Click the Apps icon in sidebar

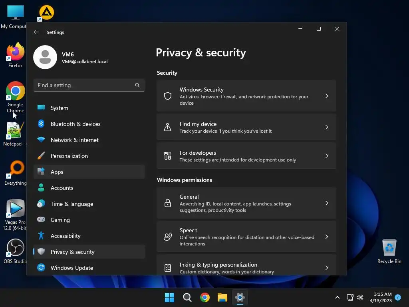41,171
